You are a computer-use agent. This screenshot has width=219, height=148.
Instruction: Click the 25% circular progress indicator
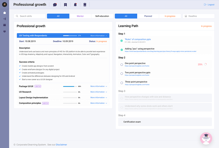(205, 64)
